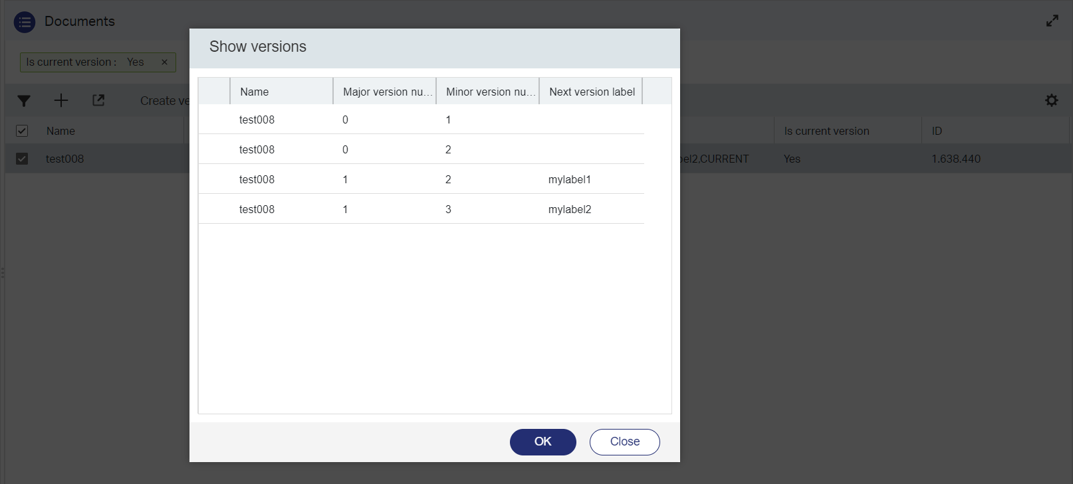
Task: Click the plus icon to add document
Action: coord(61,101)
